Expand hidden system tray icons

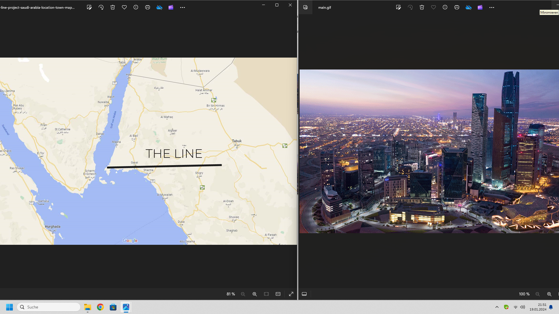497,307
